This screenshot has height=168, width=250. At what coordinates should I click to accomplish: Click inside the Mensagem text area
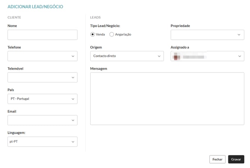coord(167,98)
